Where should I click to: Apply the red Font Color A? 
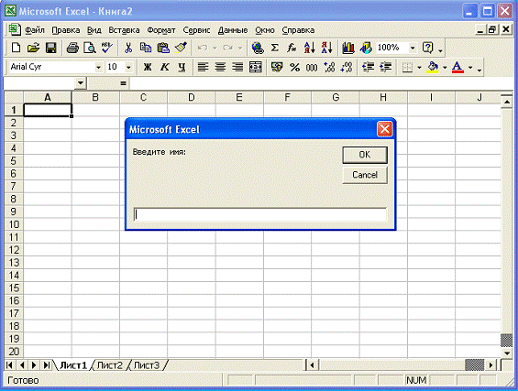(x=457, y=68)
